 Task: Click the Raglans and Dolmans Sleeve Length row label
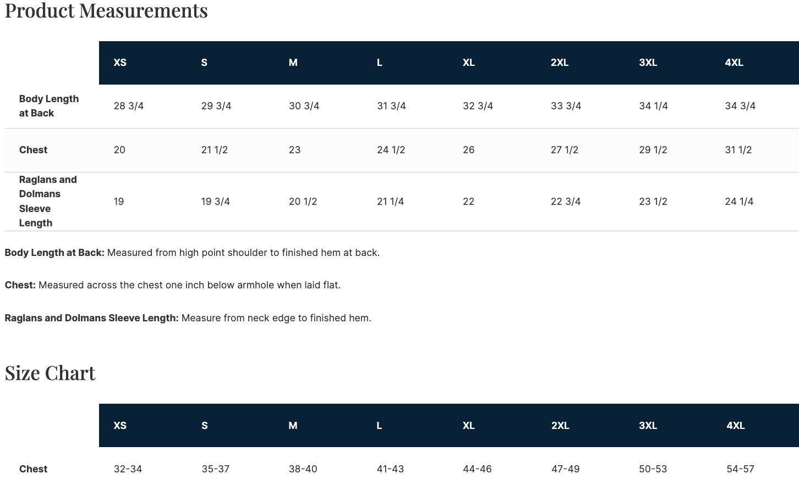click(x=47, y=201)
